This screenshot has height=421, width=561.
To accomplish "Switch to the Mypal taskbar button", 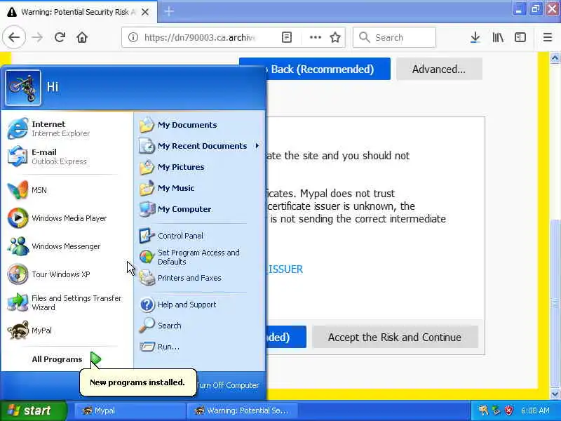I will [x=129, y=410].
